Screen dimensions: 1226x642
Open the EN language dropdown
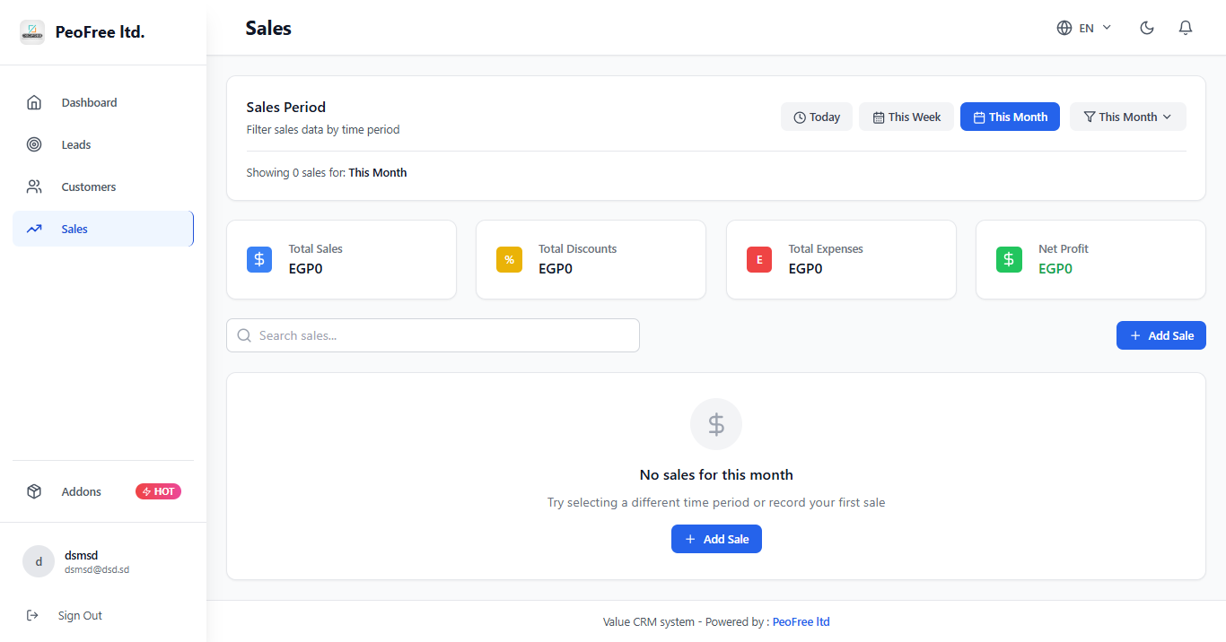pyautogui.click(x=1084, y=28)
